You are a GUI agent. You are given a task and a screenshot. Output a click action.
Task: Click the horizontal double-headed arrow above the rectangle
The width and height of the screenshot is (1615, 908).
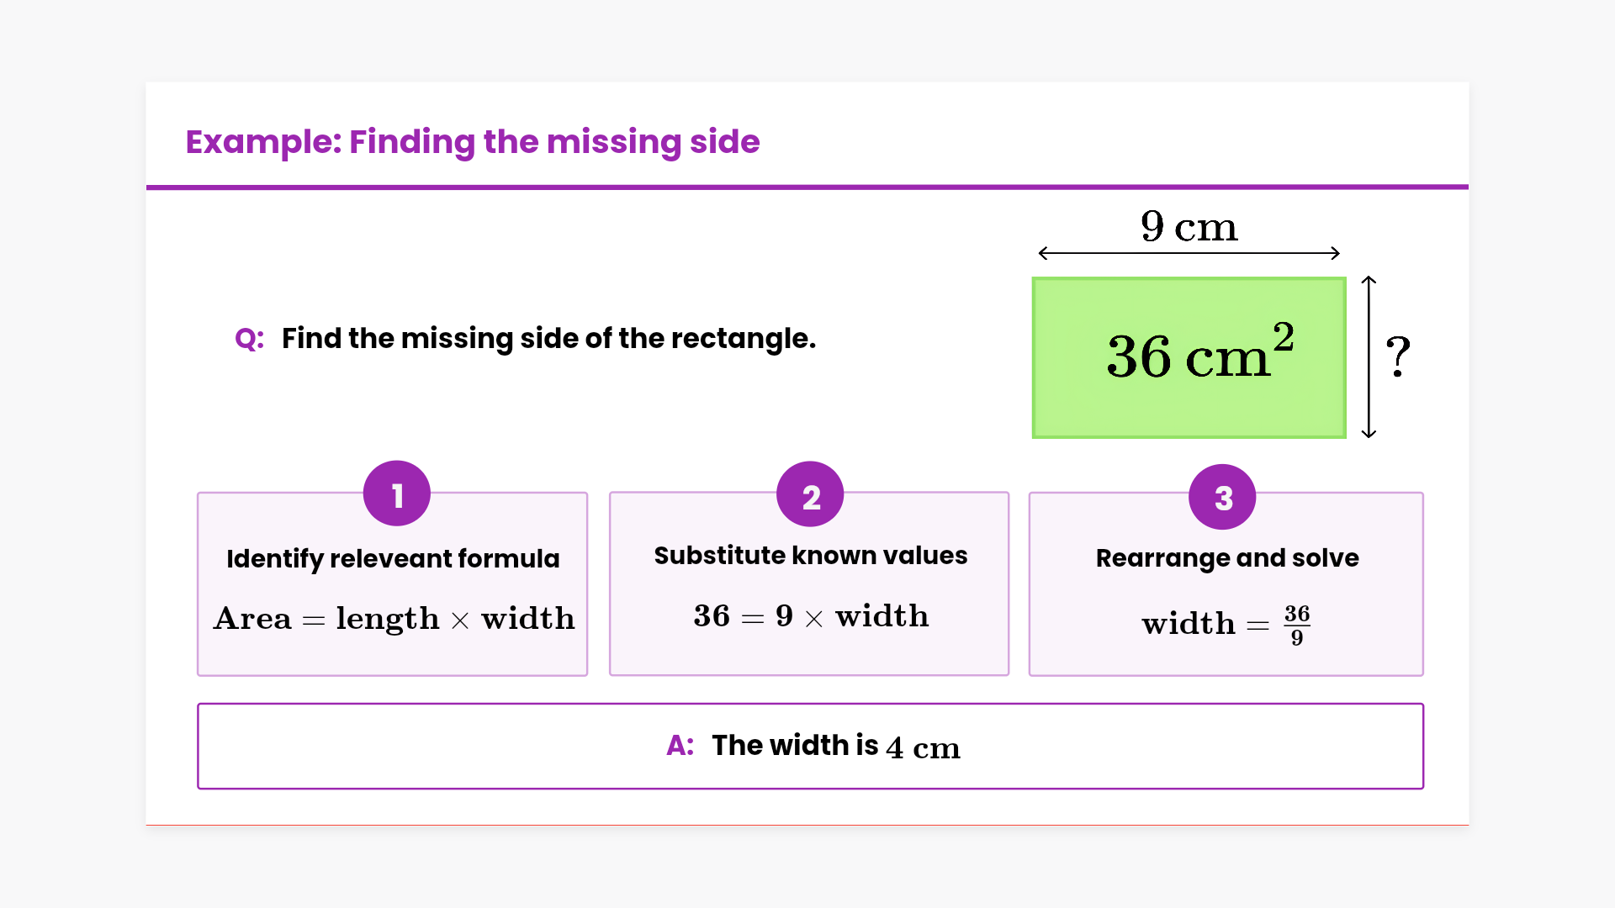(1189, 253)
